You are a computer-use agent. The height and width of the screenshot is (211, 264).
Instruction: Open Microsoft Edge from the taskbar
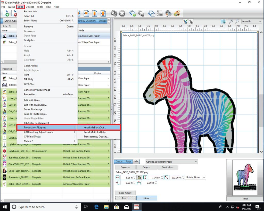tap(96, 207)
